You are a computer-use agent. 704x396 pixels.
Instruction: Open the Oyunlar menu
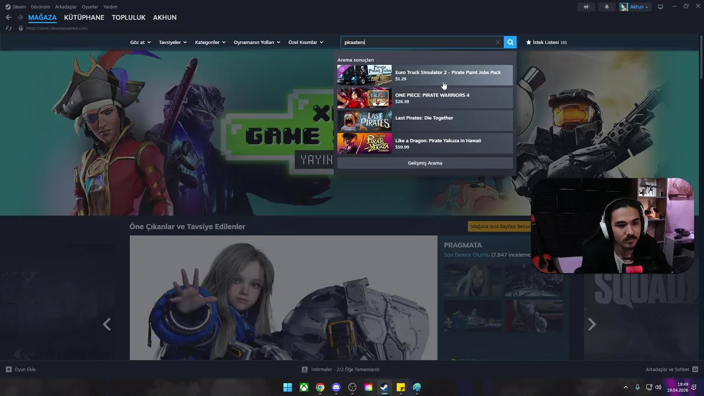pos(90,7)
